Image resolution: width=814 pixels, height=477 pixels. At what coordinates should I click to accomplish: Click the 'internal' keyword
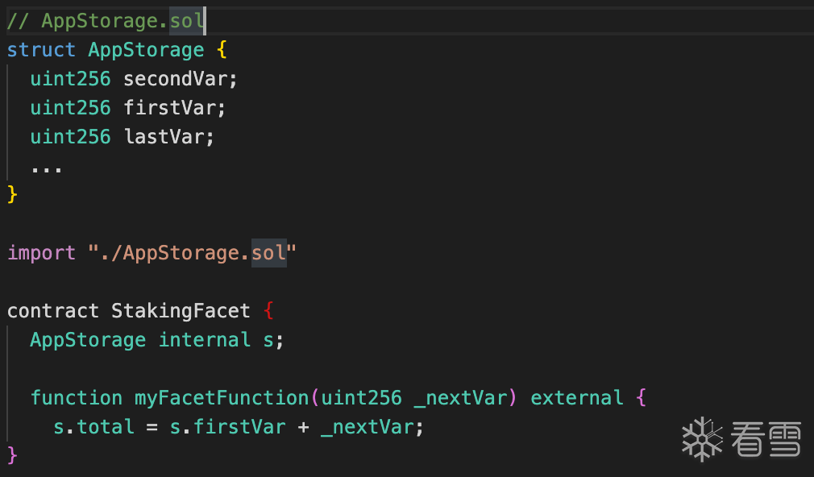click(204, 340)
